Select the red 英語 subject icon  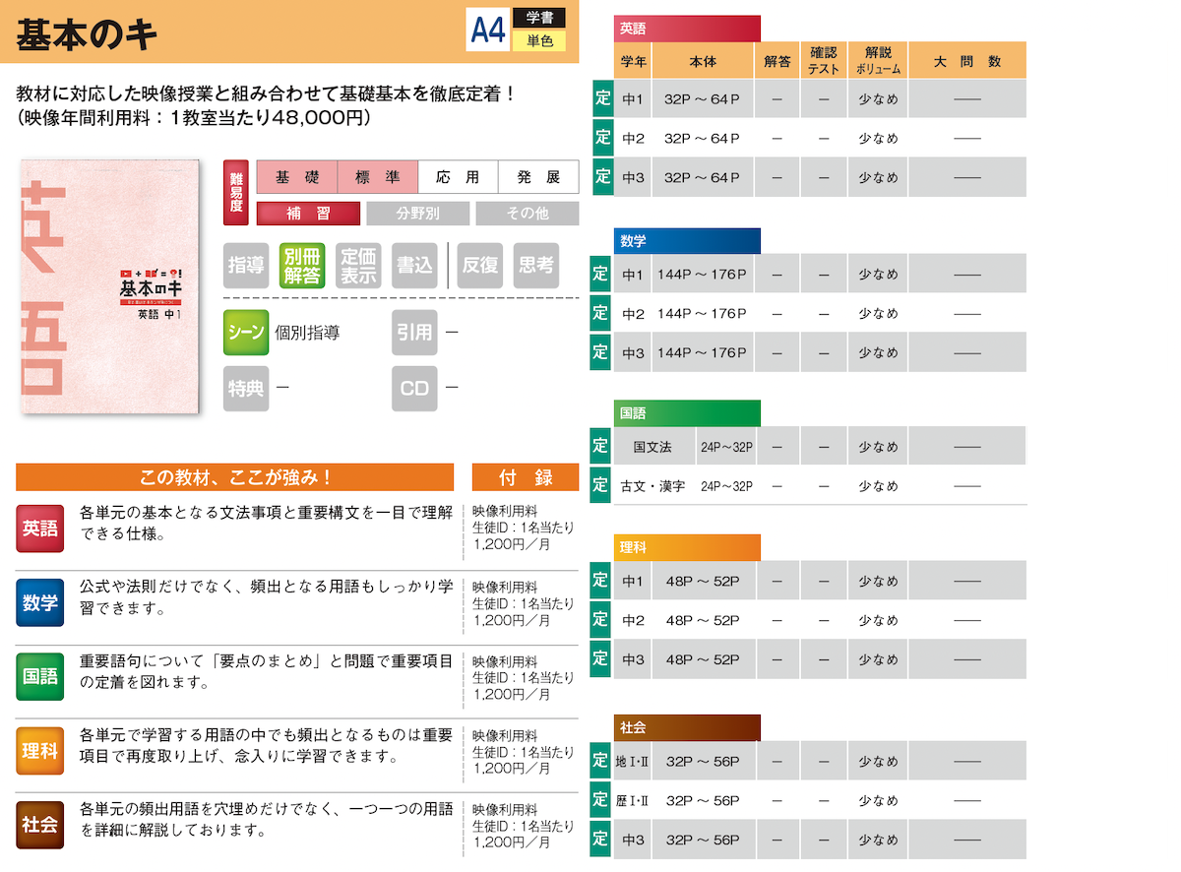[39, 529]
